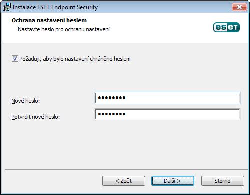Click the 'Nastavte heslo pro ochranu nastavení' subtitle

(x=64, y=29)
